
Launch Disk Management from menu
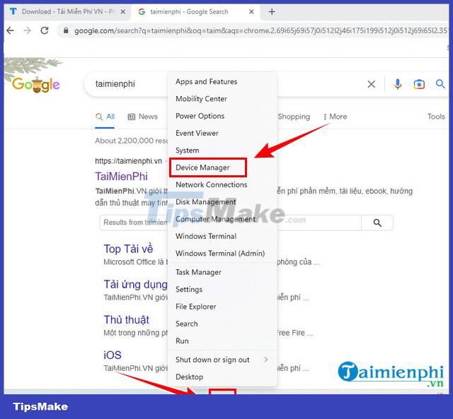(206, 201)
